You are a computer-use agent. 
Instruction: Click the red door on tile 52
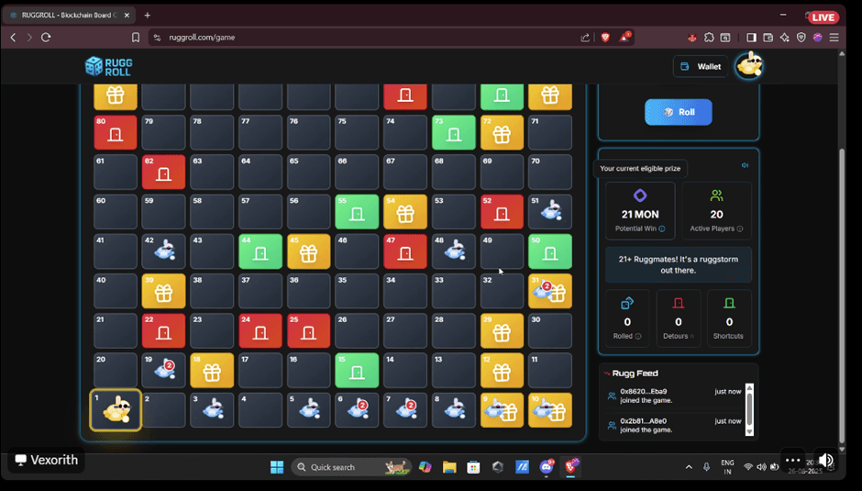pyautogui.click(x=502, y=212)
